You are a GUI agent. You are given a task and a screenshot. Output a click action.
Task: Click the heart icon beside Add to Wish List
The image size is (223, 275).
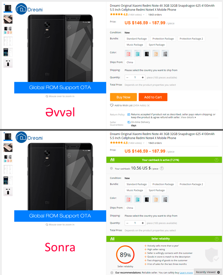(112, 105)
